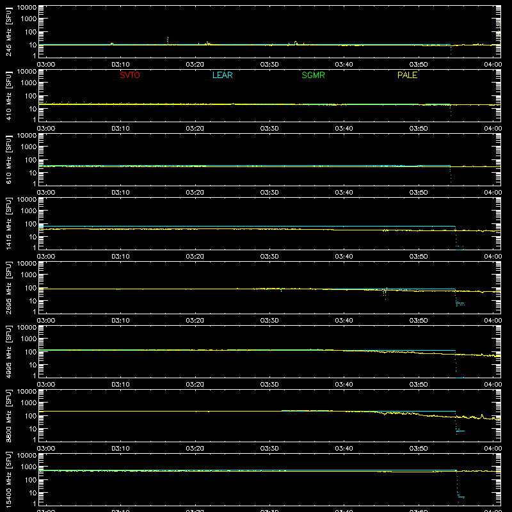Screen dimensions: 512x512
Task: Select the 610 MHz [SFU] axis title
Action: pyautogui.click(x=9, y=159)
